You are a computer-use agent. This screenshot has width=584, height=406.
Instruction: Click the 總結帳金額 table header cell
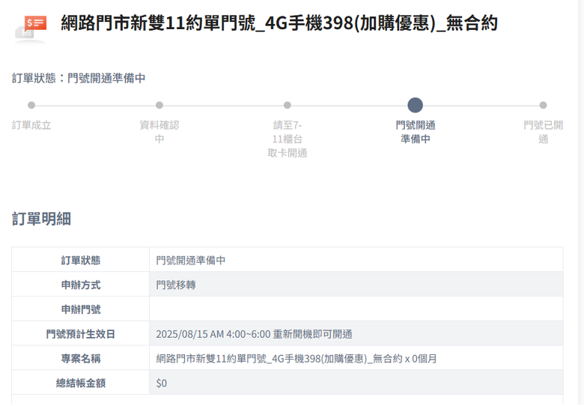tap(81, 383)
